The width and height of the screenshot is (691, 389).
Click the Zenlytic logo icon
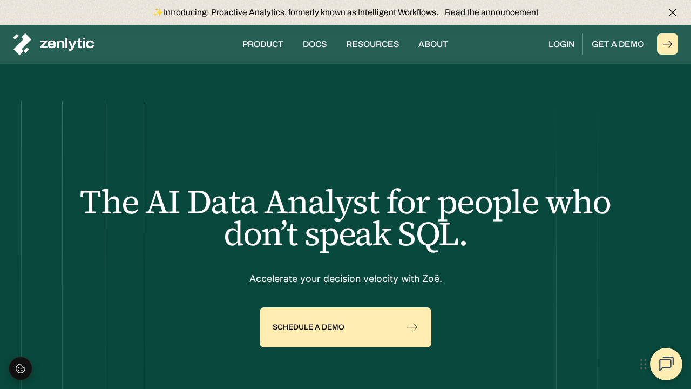[22, 44]
